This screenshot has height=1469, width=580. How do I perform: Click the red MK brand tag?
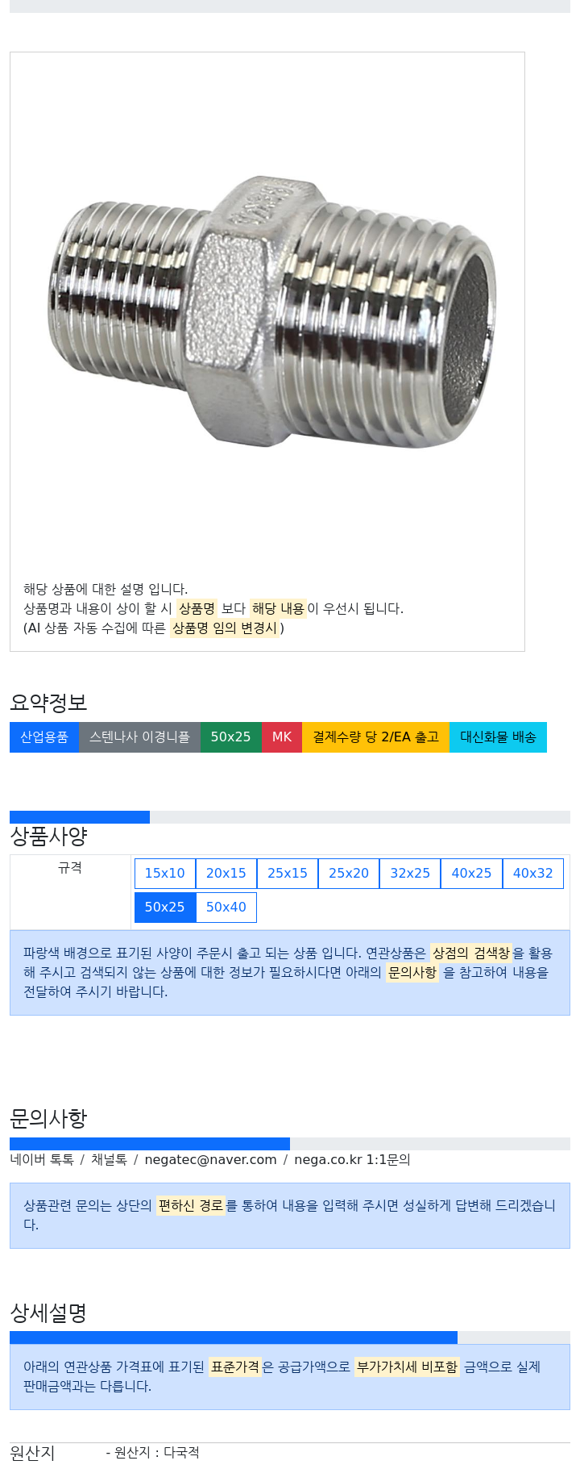point(282,737)
